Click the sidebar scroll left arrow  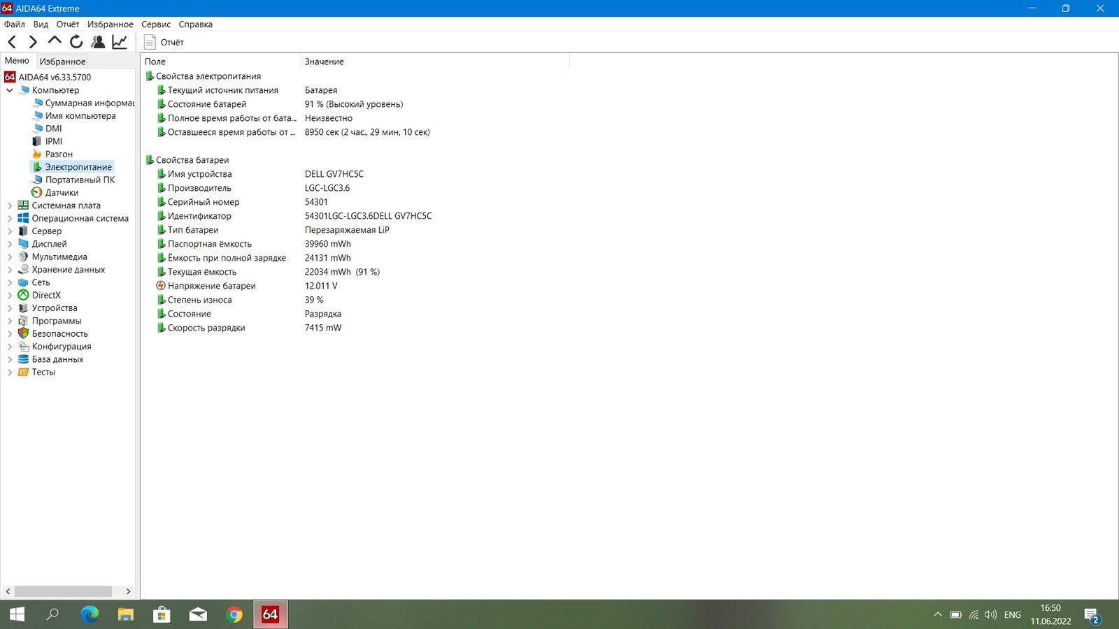pos(8,591)
